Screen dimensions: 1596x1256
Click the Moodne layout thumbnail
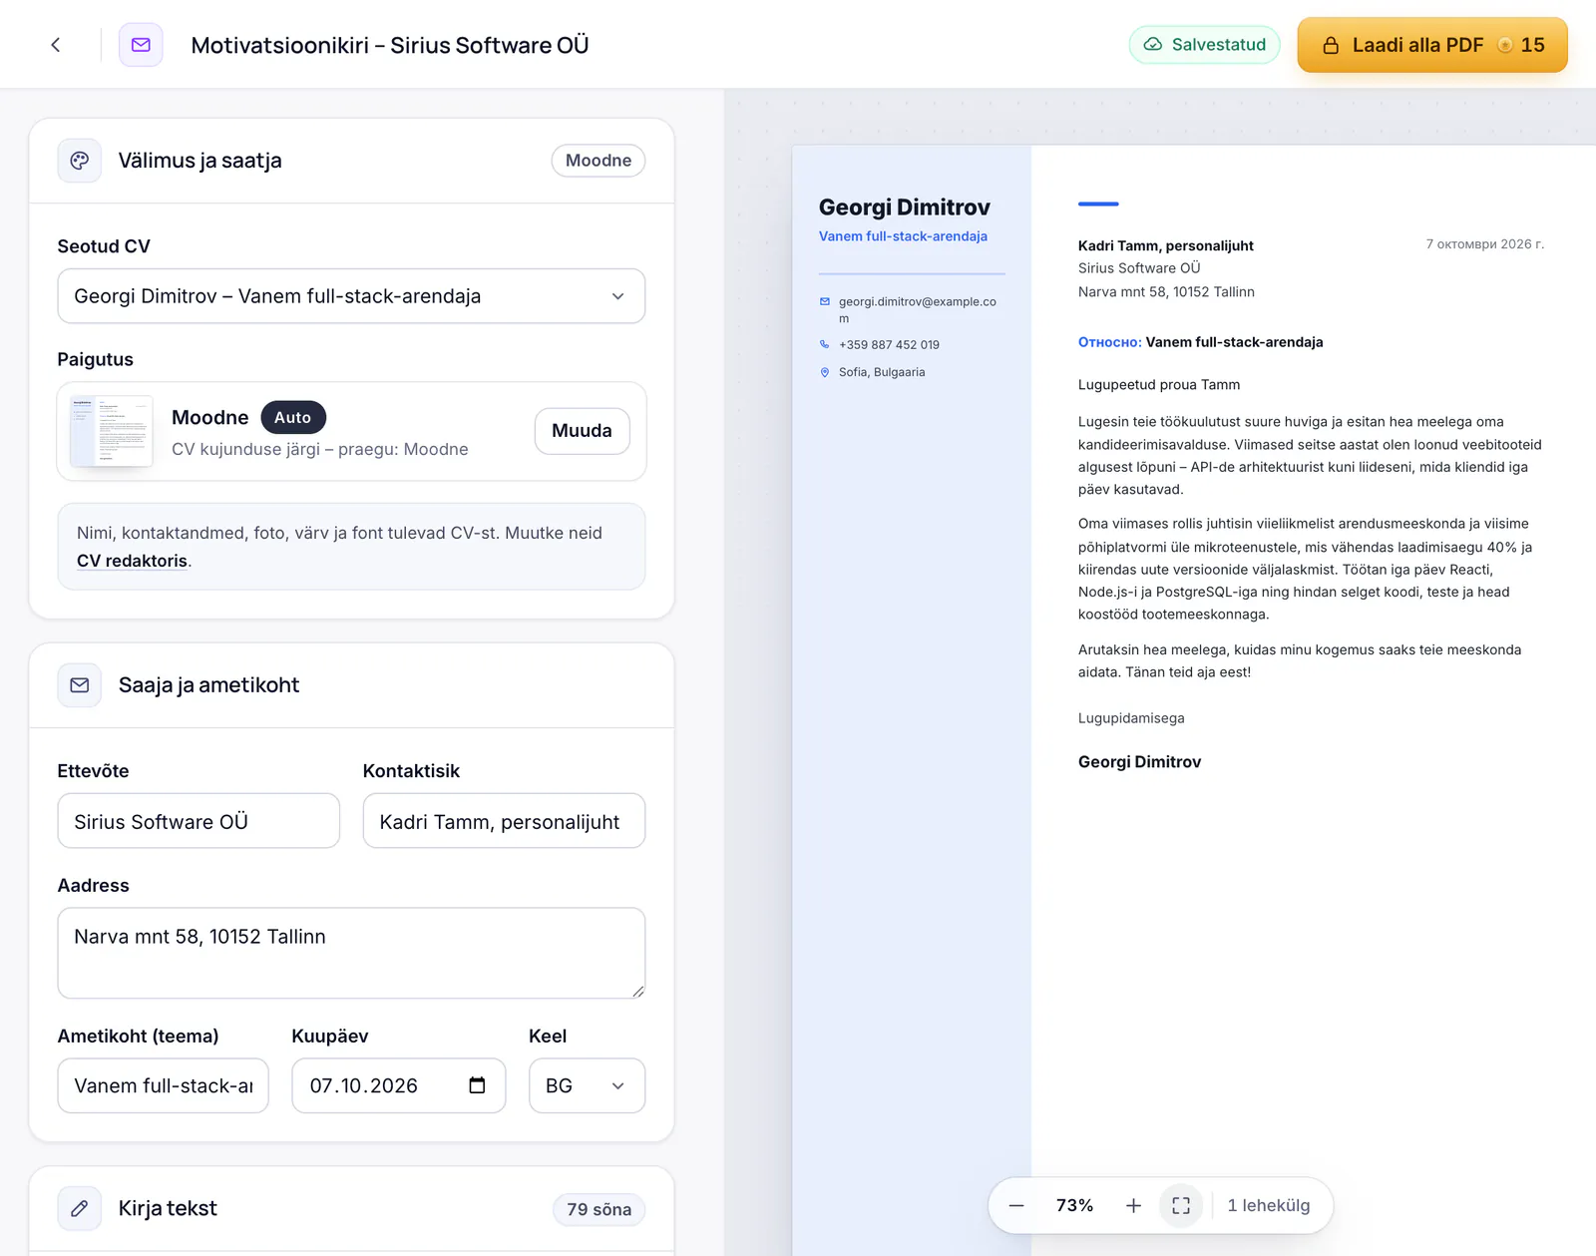(x=112, y=431)
